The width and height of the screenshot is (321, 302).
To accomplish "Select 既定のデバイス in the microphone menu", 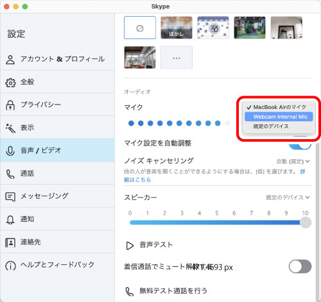I will [x=279, y=126].
